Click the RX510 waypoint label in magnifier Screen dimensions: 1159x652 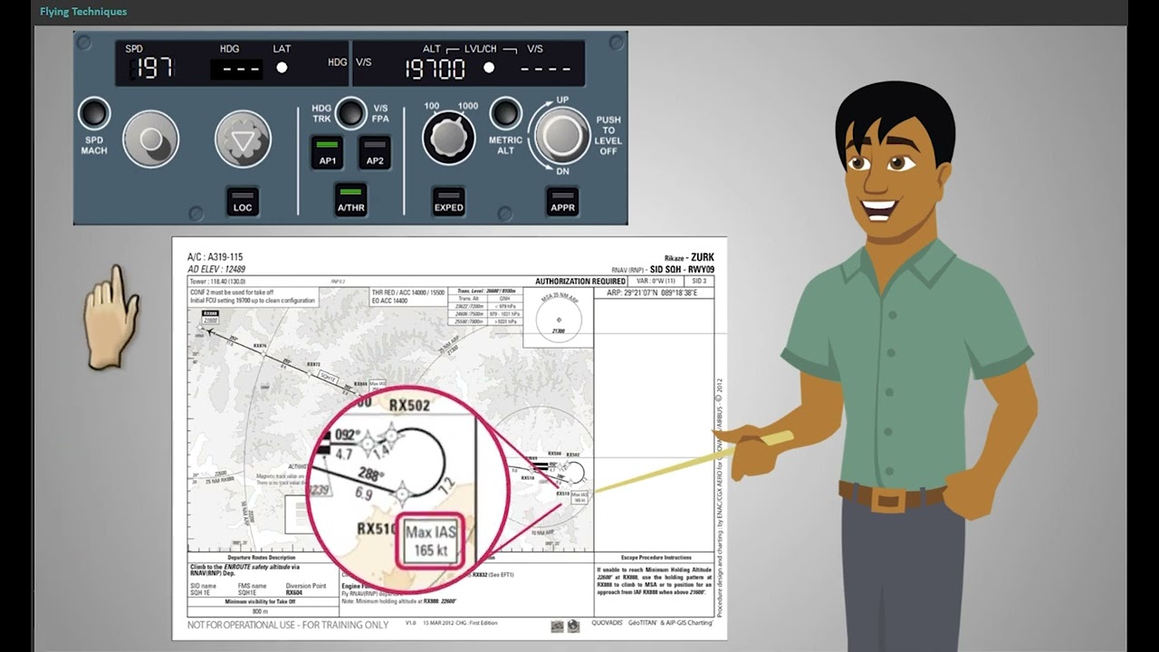[x=378, y=529]
